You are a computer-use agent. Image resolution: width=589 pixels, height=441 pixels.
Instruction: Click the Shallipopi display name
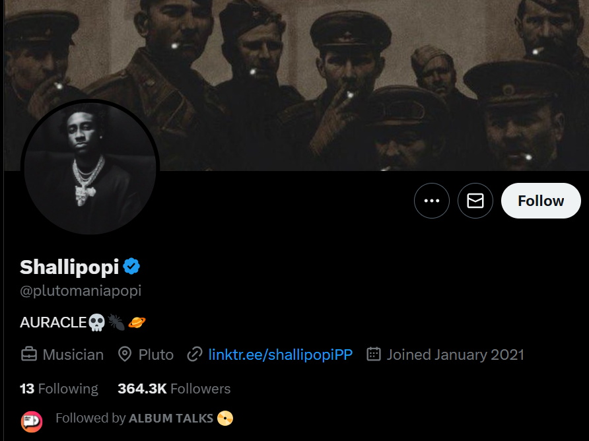[x=69, y=267]
